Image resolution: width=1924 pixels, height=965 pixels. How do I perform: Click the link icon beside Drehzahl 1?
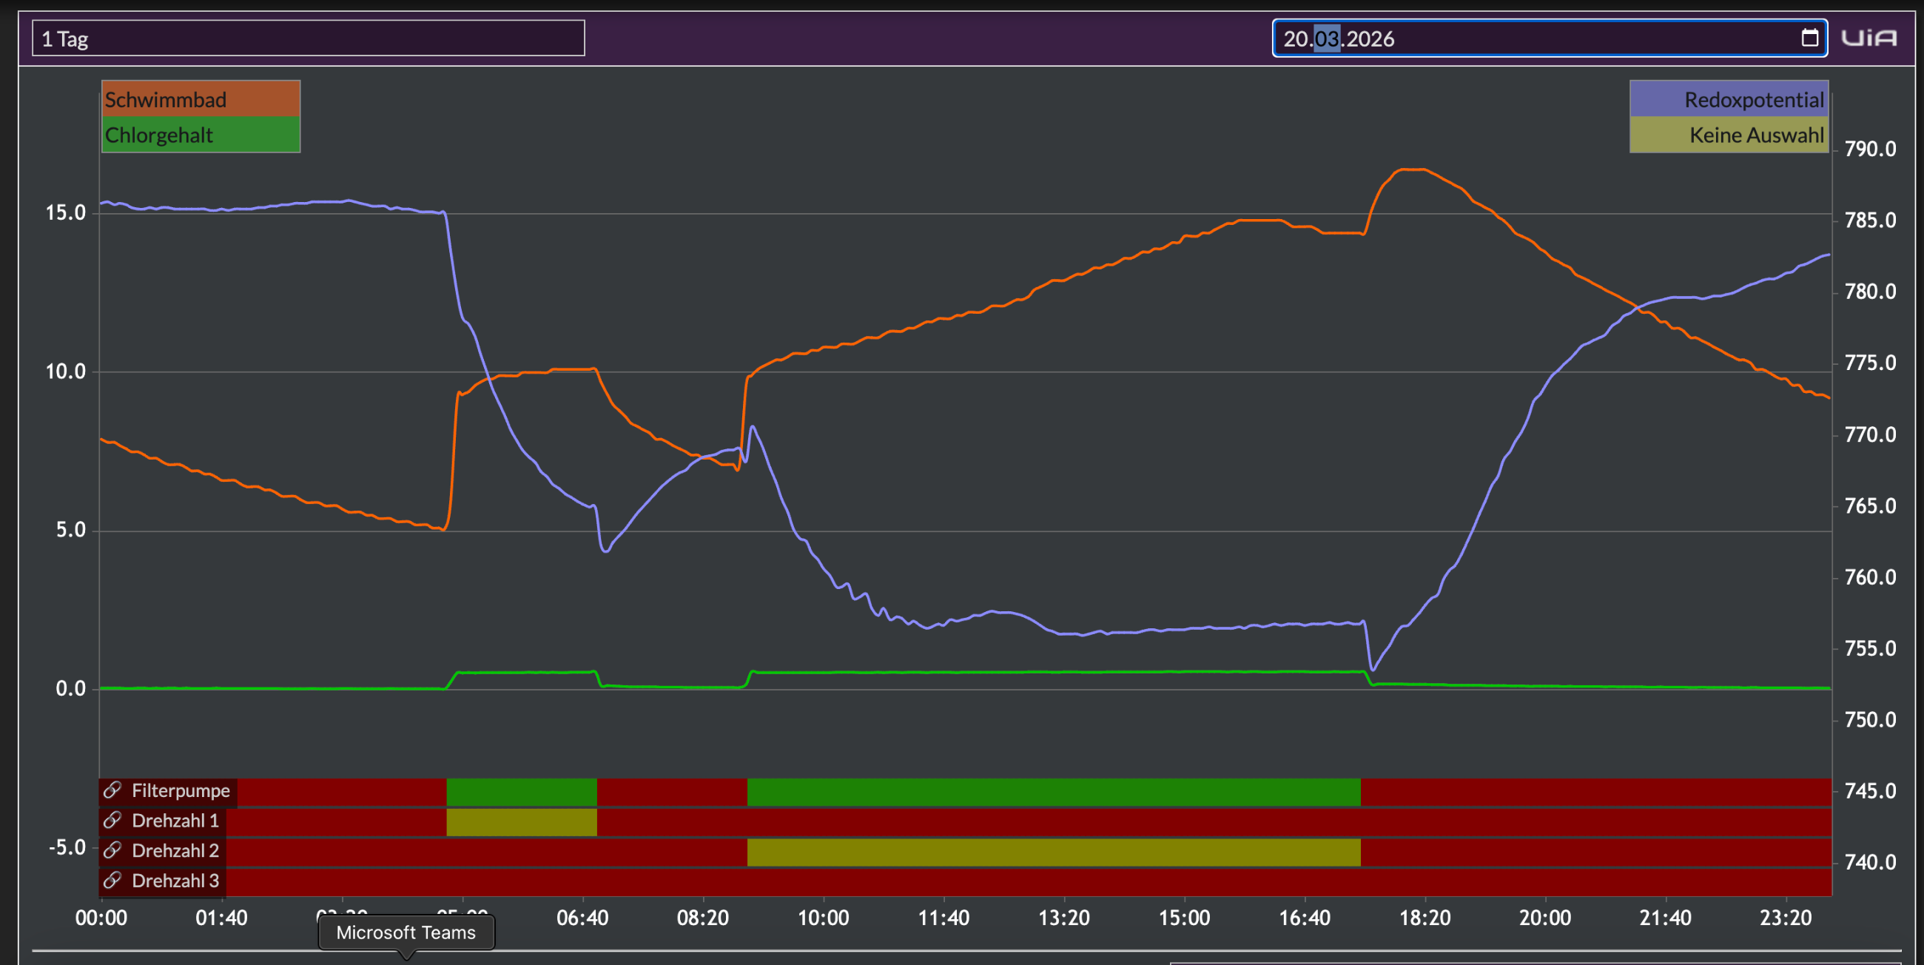(x=112, y=820)
